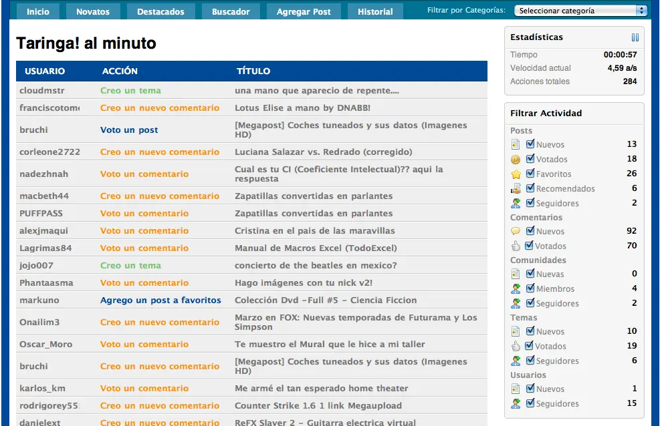This screenshot has width=660, height=426.
Task: Click the speech bubble icon for Comentarios Nuevos
Action: (x=516, y=231)
